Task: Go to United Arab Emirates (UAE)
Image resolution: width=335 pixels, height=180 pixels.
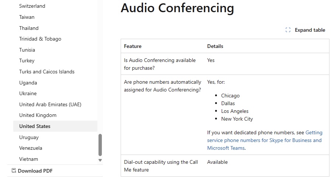Action: click(x=50, y=104)
